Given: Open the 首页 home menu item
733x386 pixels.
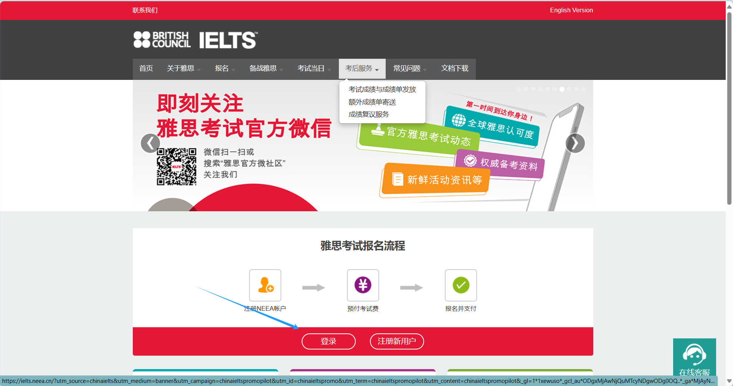Looking at the screenshot, I should point(146,69).
